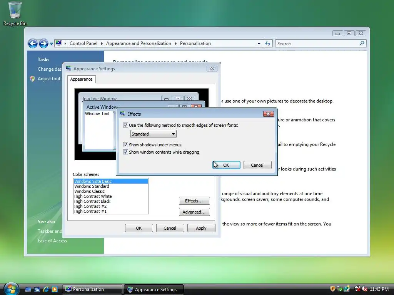Toggle Show window contents while dragging
Image resolution: width=394 pixels, height=295 pixels.
click(126, 152)
